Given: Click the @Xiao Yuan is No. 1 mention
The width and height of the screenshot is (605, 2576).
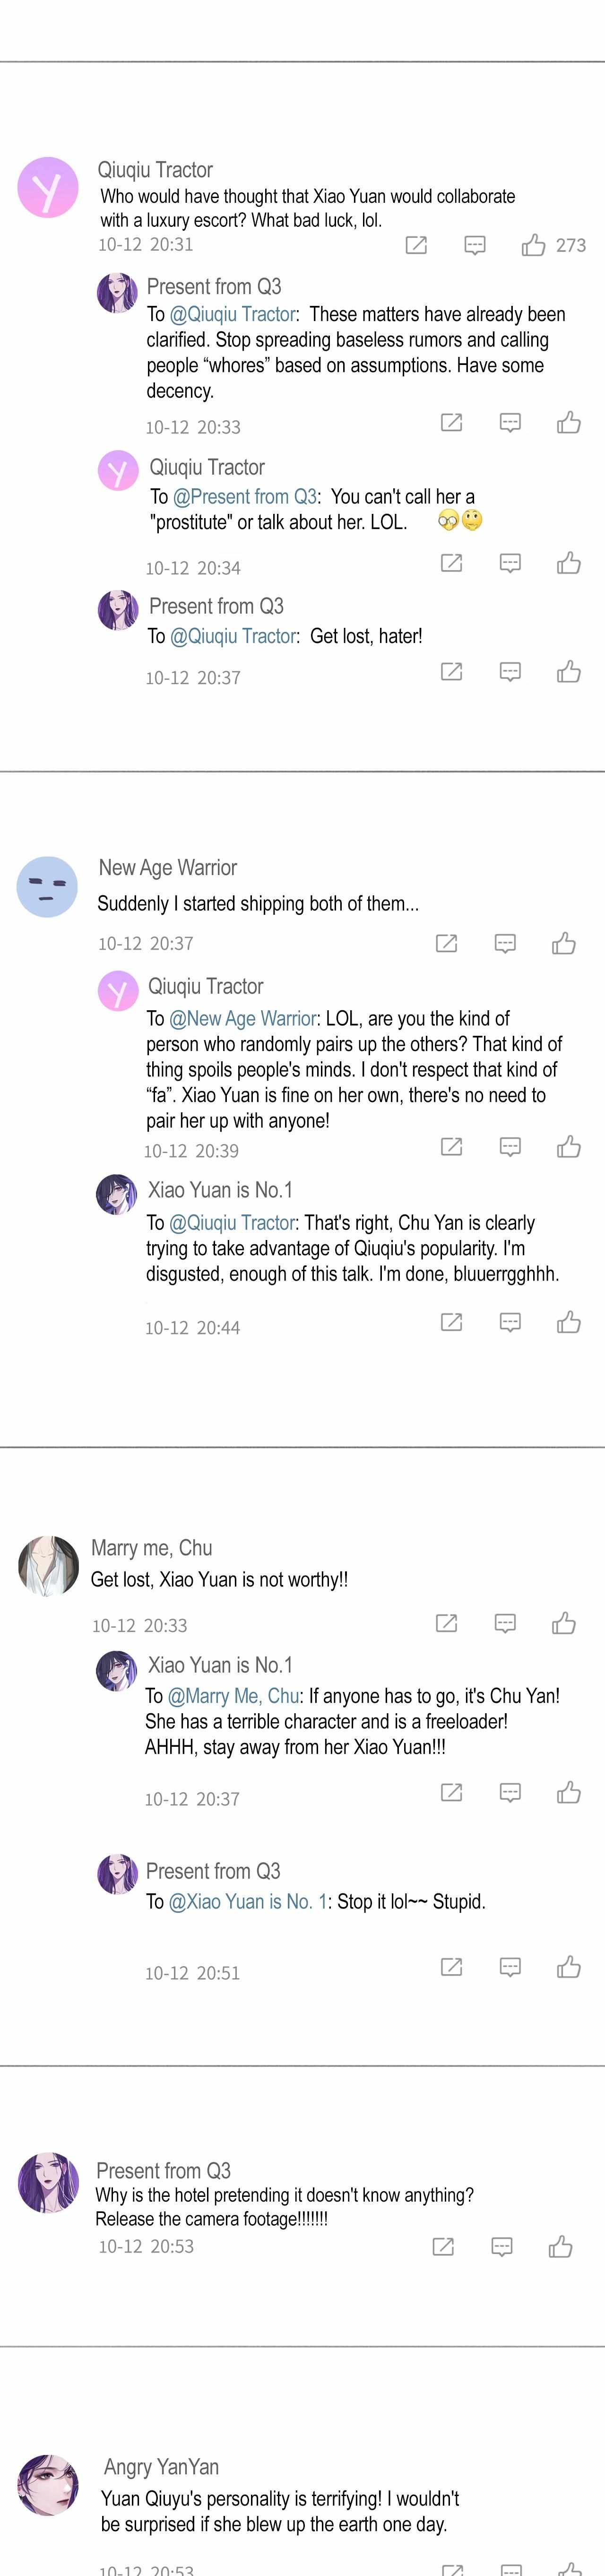Looking at the screenshot, I should pos(248,1901).
